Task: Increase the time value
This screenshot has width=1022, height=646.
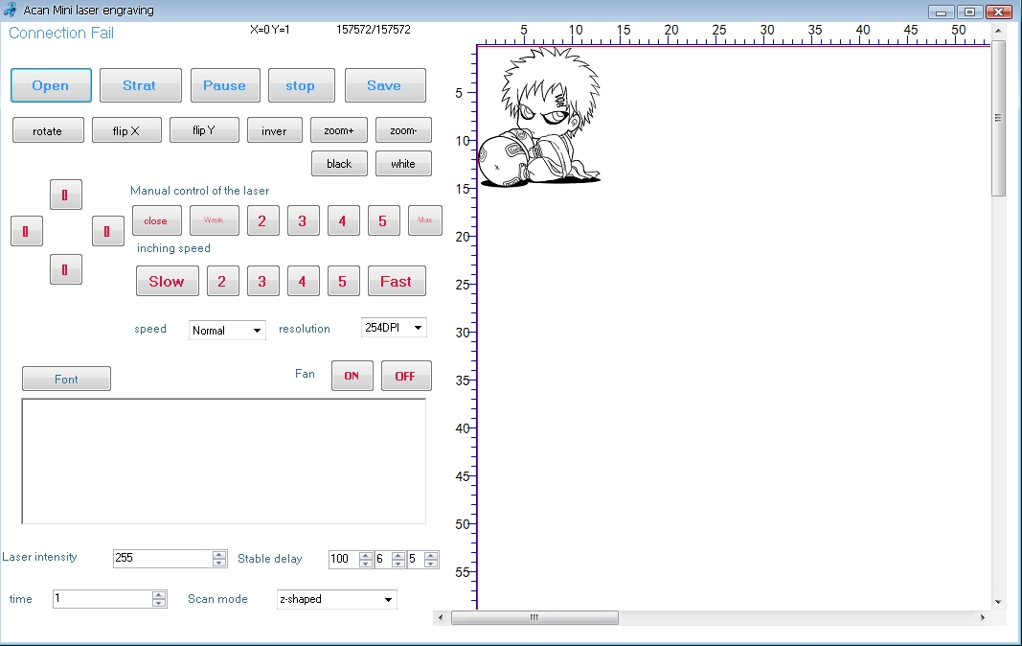Action: coord(159,594)
